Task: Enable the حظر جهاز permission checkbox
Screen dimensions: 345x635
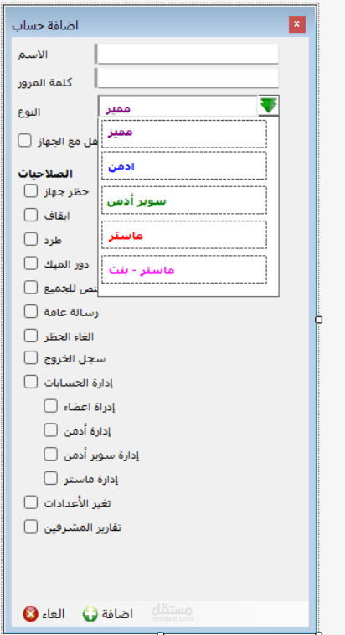Action: click(30, 190)
